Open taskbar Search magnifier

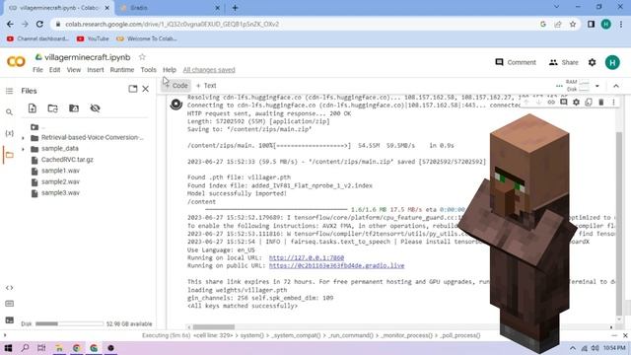25,348
